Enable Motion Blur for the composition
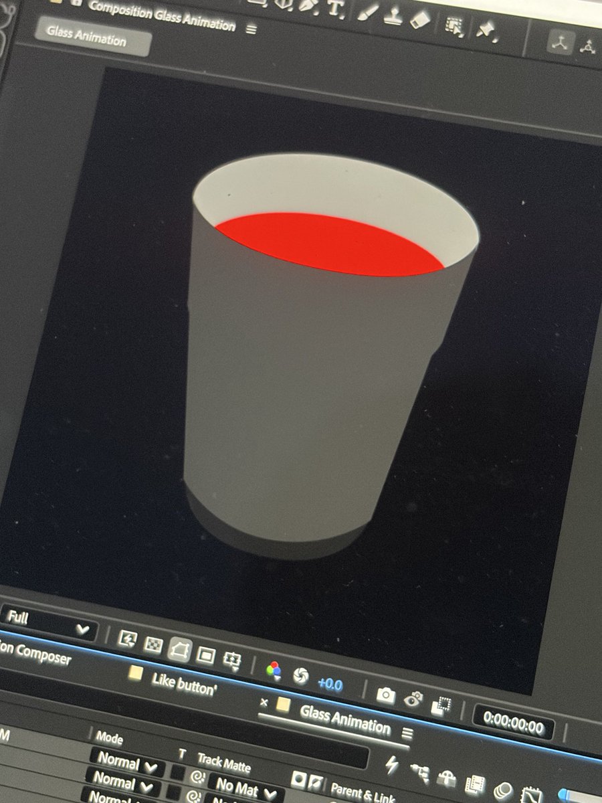Viewport: 602px width, 803px height. (x=502, y=791)
